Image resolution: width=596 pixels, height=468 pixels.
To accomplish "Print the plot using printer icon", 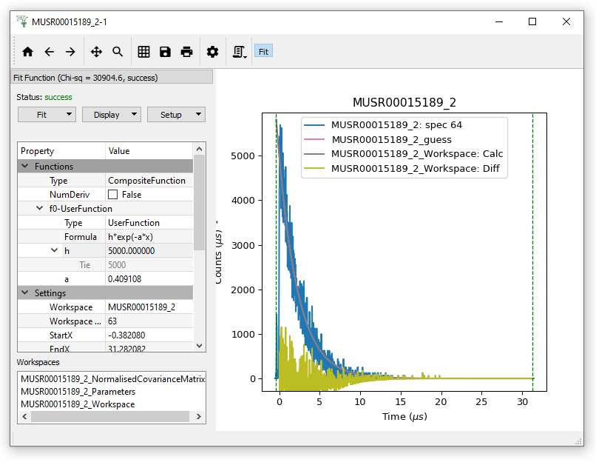I will click(186, 52).
